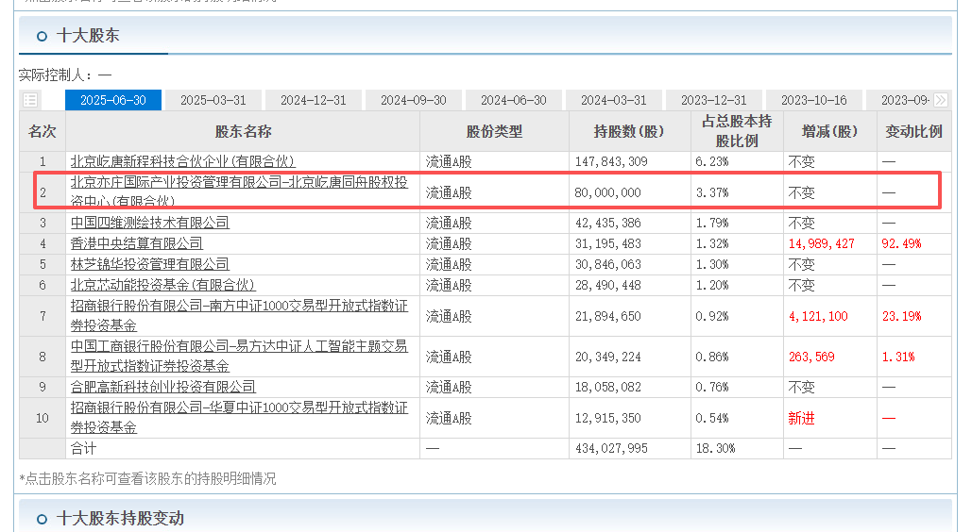Image resolution: width=972 pixels, height=532 pixels.
Task: Open shareholder 北京屹唐新程科技合伙企业 link
Action: (x=182, y=161)
